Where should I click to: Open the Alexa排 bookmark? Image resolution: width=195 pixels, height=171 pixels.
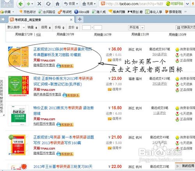82,12
